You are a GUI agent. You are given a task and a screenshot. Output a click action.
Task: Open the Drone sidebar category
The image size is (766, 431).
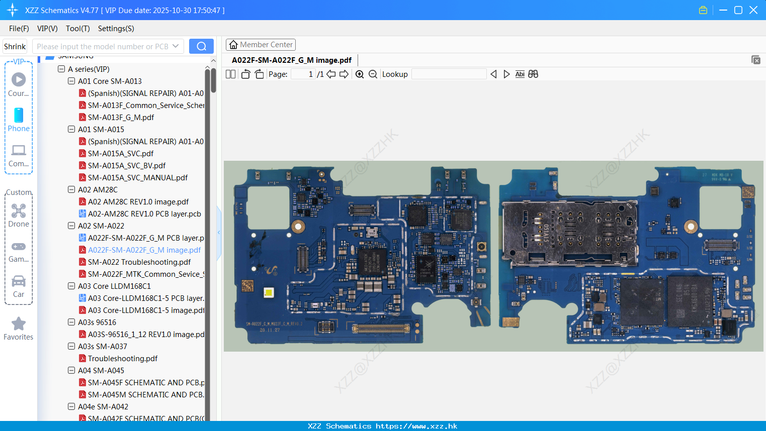click(19, 215)
